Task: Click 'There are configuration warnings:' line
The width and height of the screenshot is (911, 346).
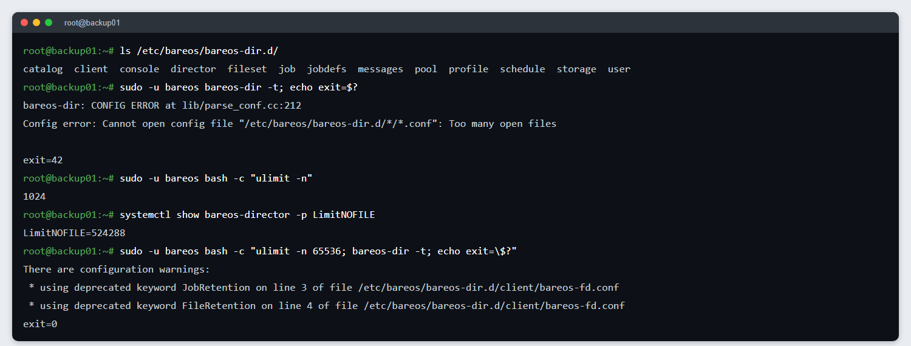Action: pyautogui.click(x=117, y=270)
